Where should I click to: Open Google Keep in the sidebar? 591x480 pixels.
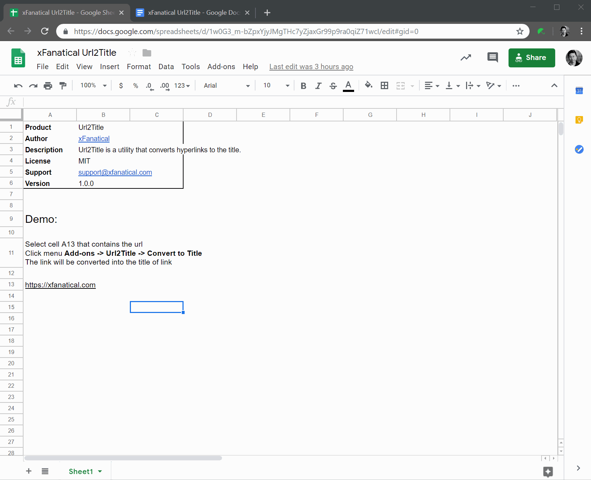pyautogui.click(x=579, y=120)
